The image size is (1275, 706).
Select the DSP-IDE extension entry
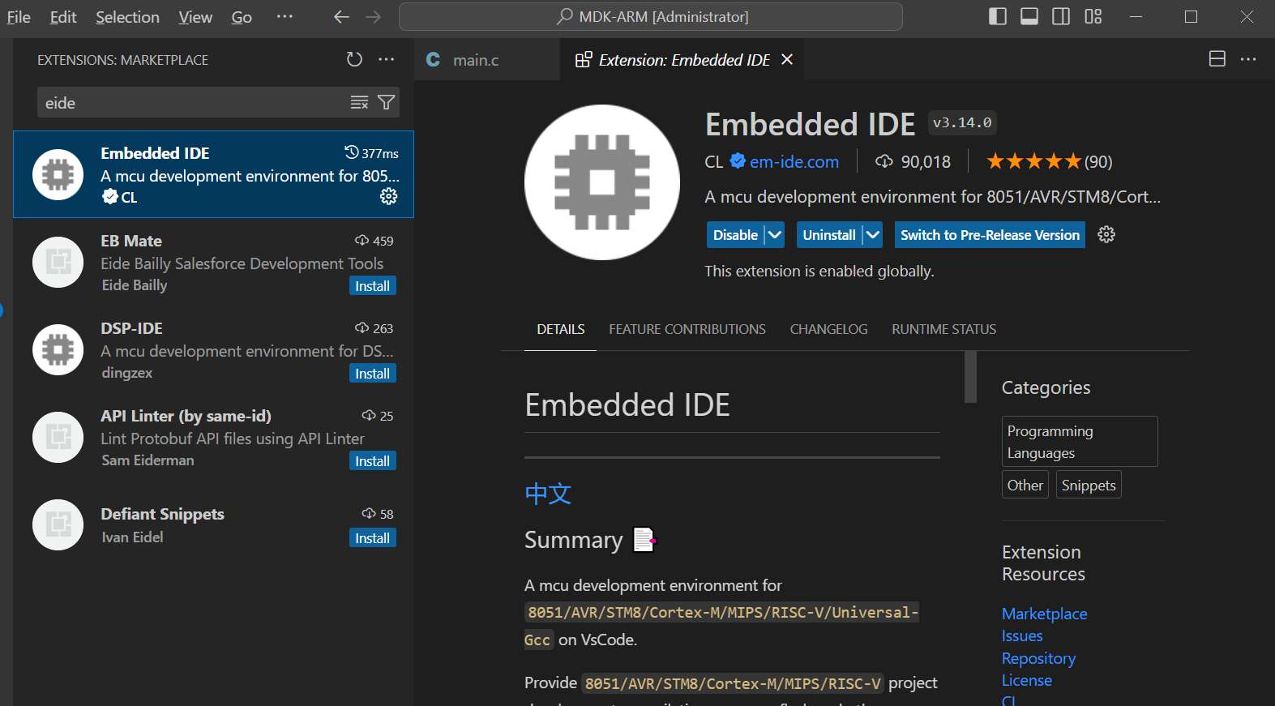(214, 349)
